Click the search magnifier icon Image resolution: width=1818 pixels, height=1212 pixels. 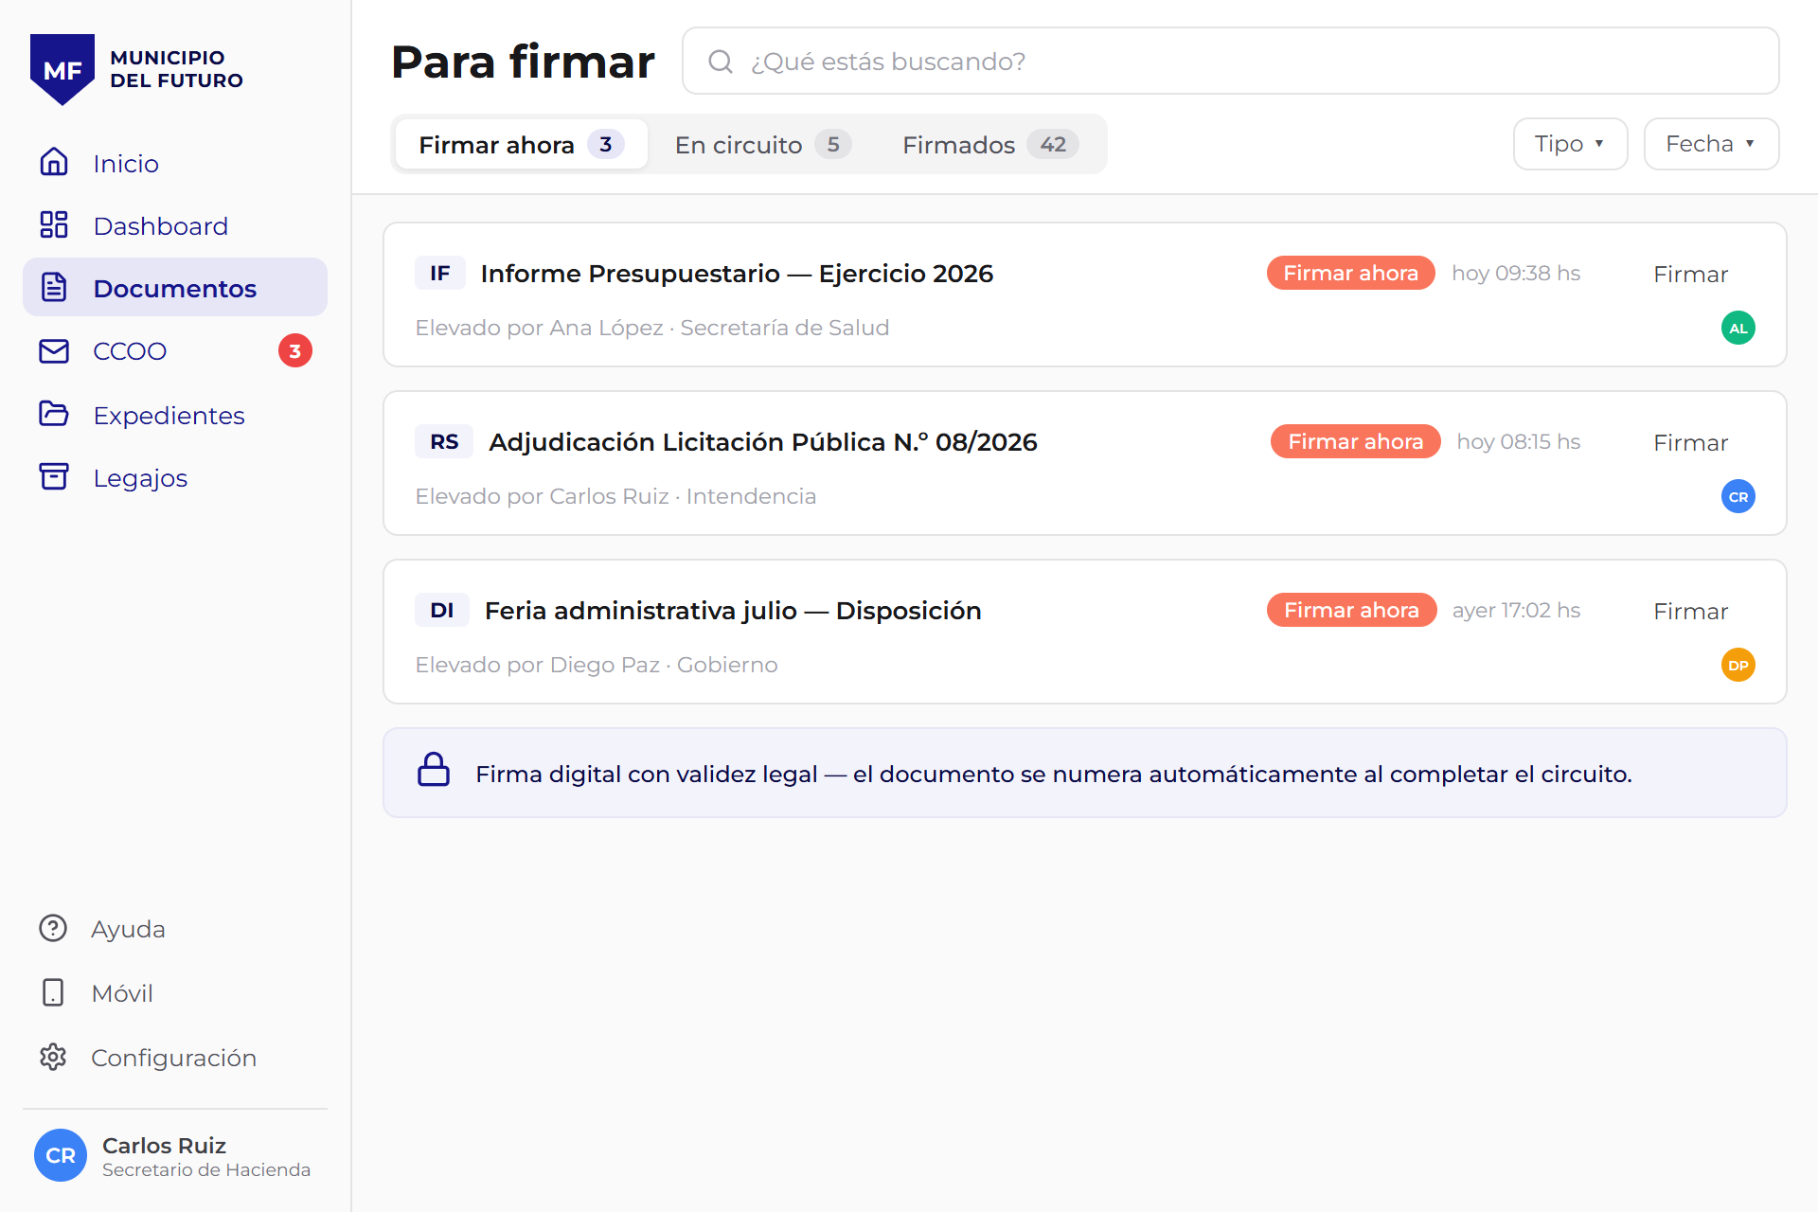click(x=721, y=62)
